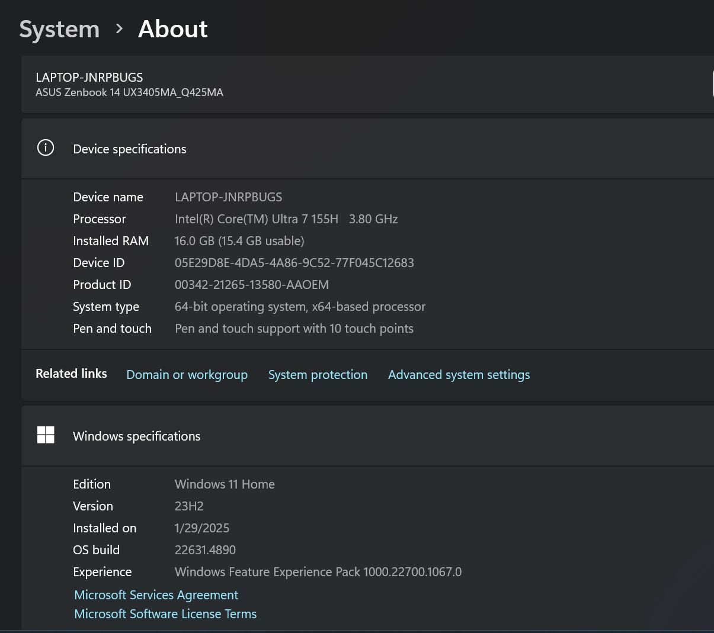
Task: Click the Experience label
Action: pos(103,572)
